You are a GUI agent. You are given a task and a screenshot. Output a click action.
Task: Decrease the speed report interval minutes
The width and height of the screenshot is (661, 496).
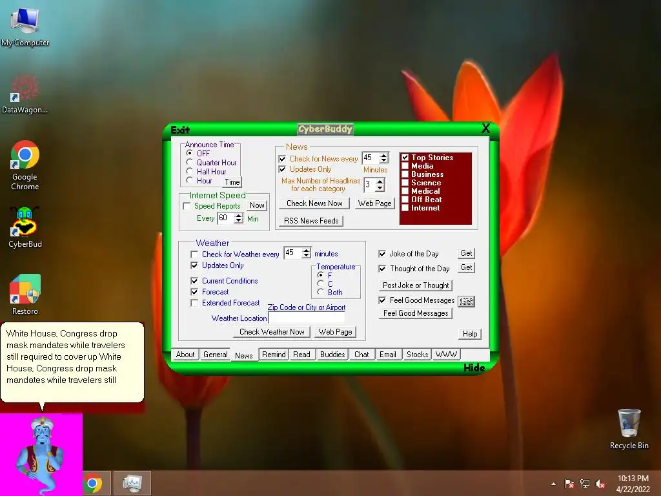[239, 221]
